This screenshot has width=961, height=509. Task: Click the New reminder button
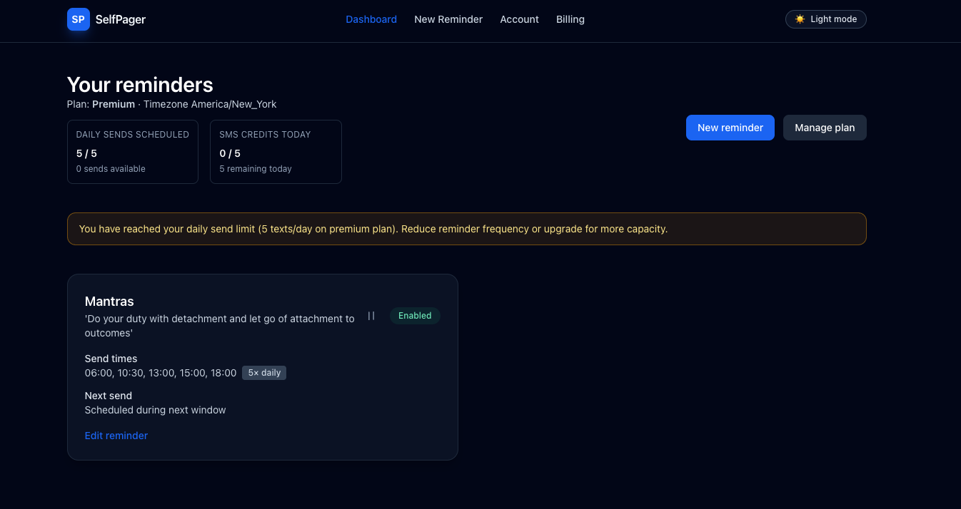[730, 128]
